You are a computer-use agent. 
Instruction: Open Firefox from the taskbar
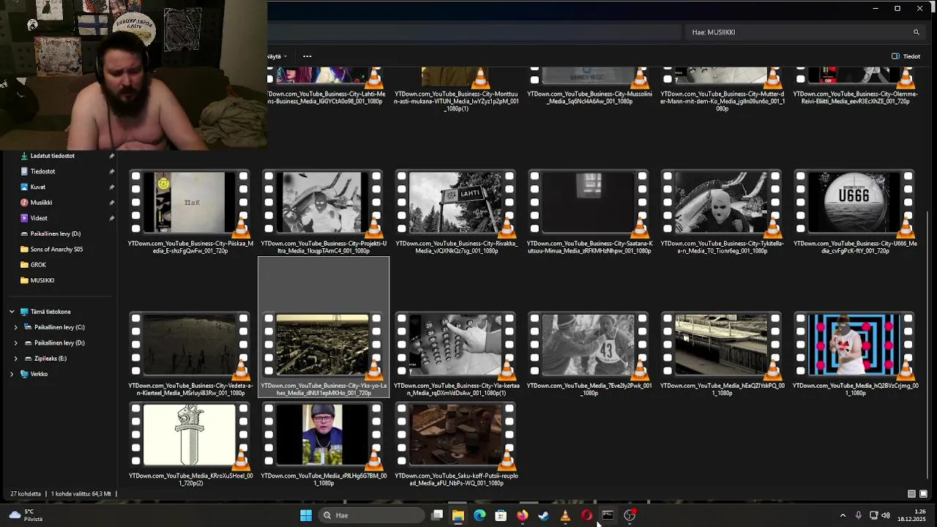click(x=522, y=515)
